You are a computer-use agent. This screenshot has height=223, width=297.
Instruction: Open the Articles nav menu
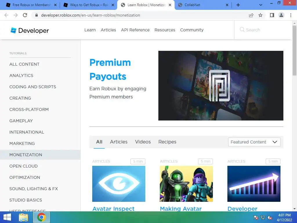[108, 30]
